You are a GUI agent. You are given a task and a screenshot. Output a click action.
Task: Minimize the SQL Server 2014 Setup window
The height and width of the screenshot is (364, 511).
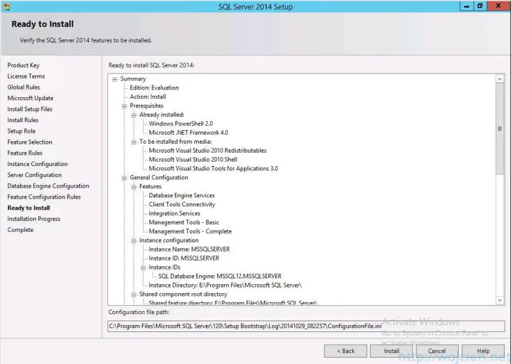coord(467,6)
